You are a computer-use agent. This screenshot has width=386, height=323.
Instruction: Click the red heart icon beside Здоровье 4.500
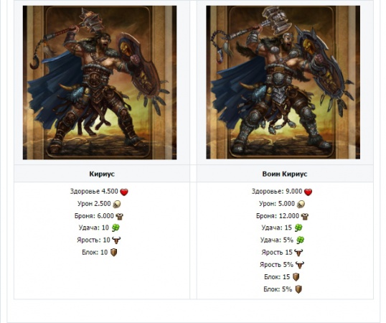point(124,192)
